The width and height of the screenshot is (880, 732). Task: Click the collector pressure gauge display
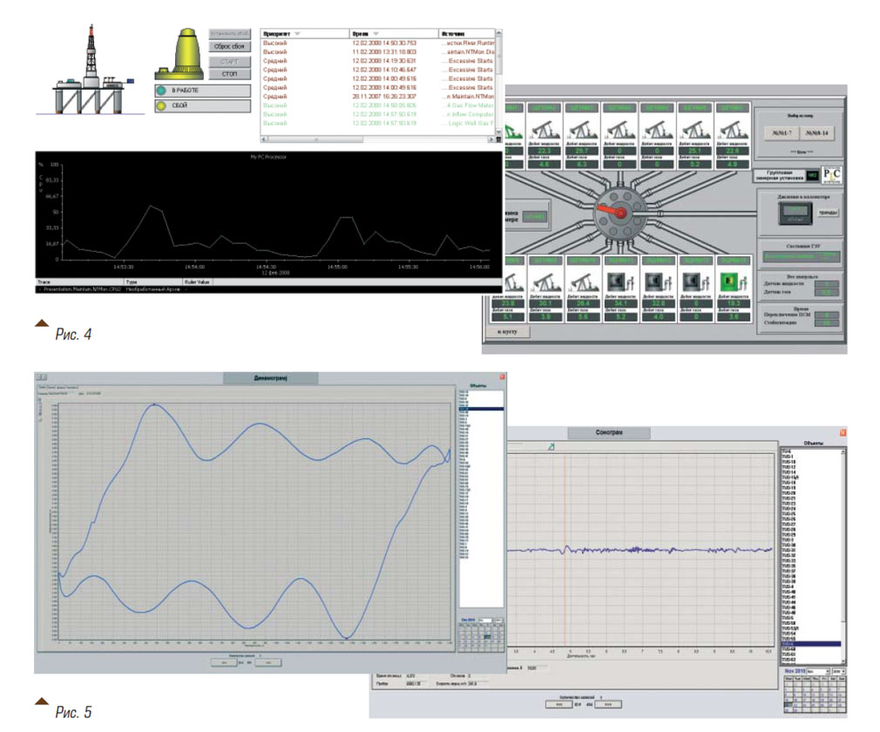point(795,213)
